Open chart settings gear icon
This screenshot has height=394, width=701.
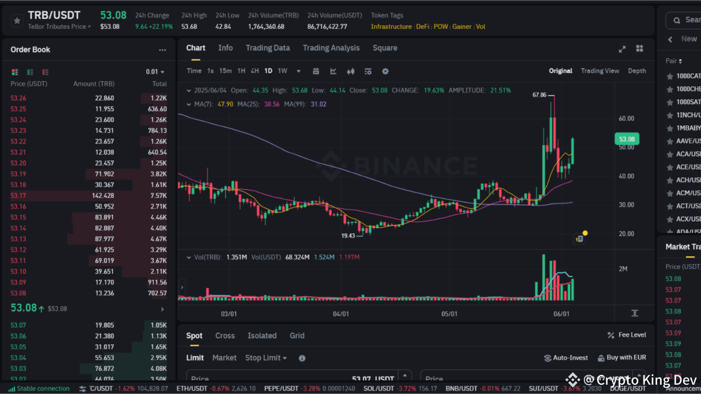385,71
